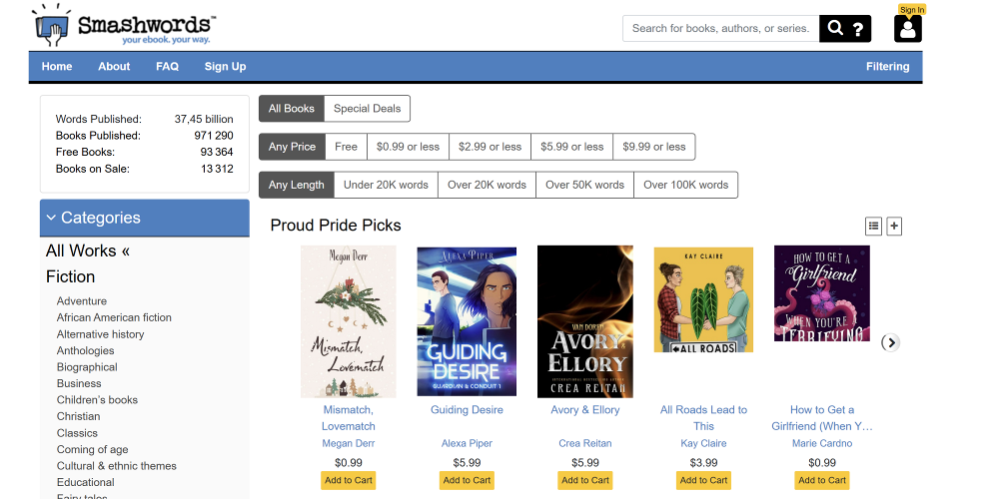Open the FAQ page
Screen dimensions: 999x499
[168, 66]
